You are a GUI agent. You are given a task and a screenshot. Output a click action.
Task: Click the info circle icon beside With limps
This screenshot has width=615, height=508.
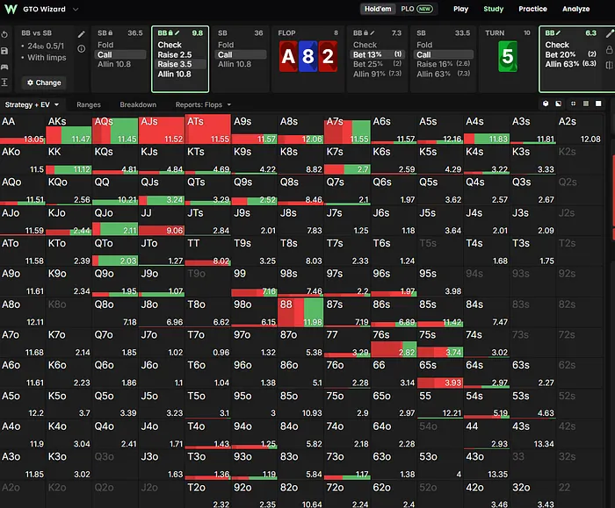click(x=81, y=48)
